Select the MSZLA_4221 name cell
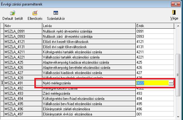 tap(23, 57)
